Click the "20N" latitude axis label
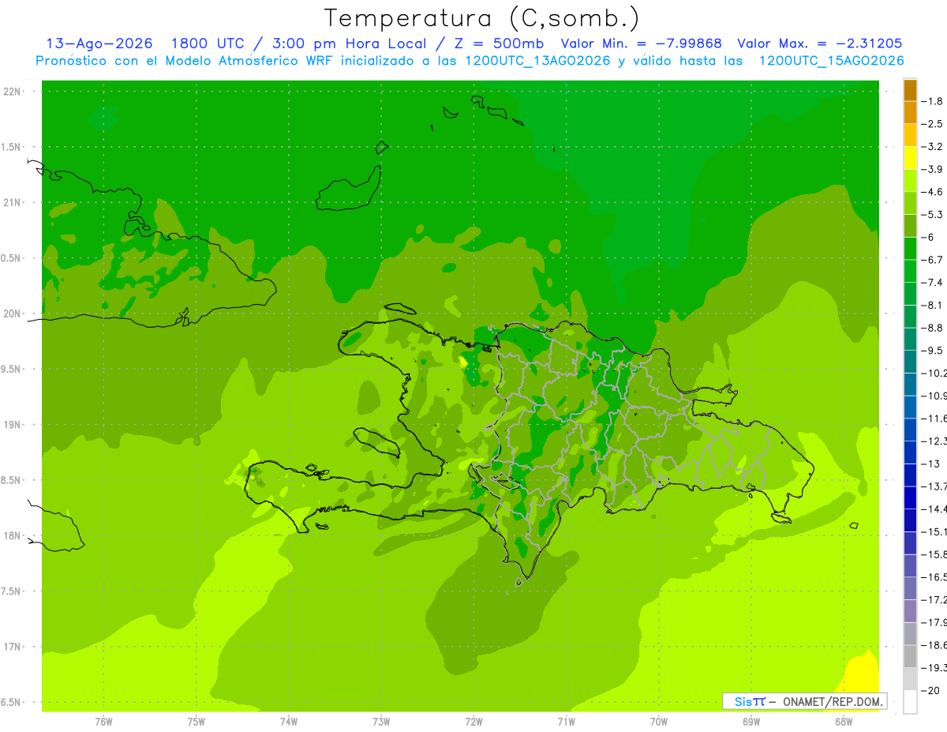This screenshot has height=732, width=947. (12, 313)
